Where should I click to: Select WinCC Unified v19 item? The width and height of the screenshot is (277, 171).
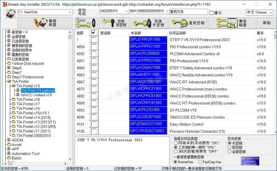[36, 95]
